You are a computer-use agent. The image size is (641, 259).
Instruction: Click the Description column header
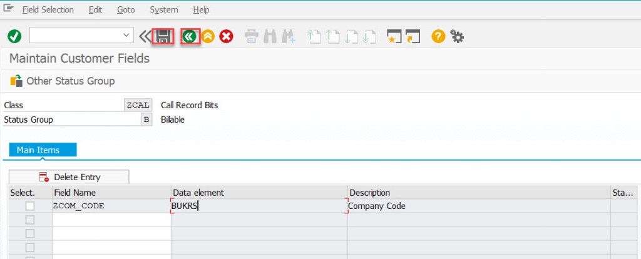click(x=479, y=193)
